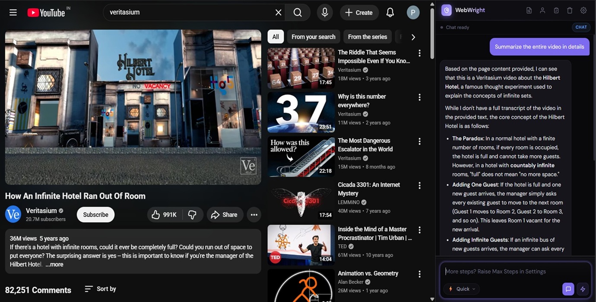Screen dimensions: 596x302
Task: Open Why is this number everywhere title
Action: coord(362,101)
